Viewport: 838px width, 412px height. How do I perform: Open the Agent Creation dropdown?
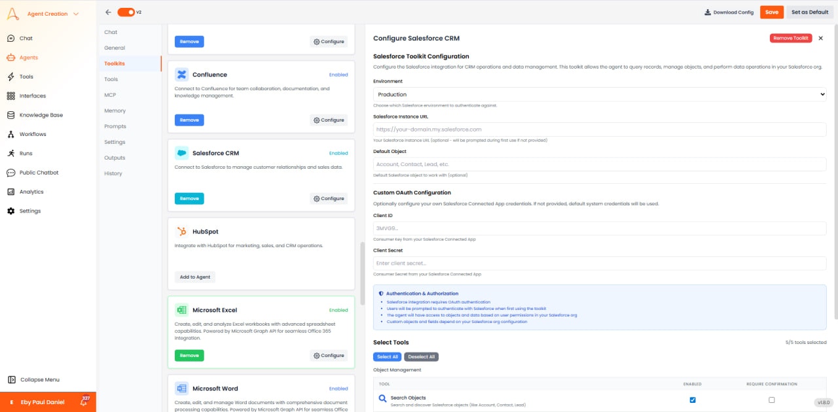click(49, 13)
